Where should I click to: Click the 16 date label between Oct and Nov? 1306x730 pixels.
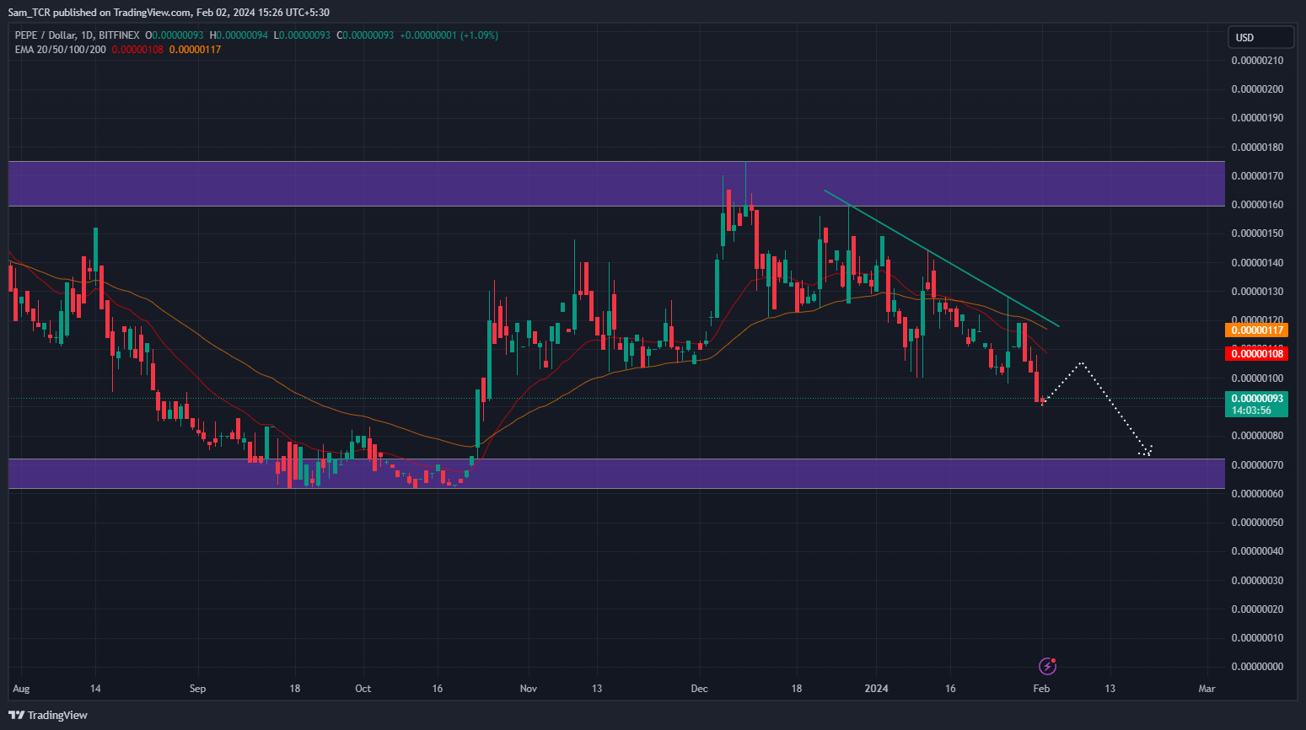(x=438, y=689)
